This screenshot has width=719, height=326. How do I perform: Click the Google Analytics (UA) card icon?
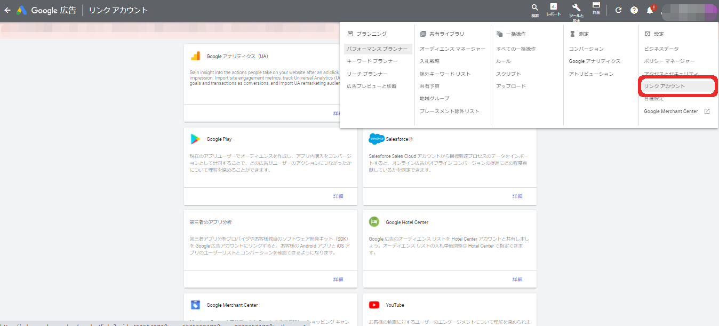tap(196, 55)
